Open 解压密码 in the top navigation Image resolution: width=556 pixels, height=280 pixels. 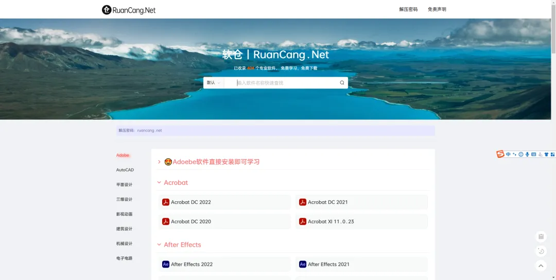pos(408,10)
